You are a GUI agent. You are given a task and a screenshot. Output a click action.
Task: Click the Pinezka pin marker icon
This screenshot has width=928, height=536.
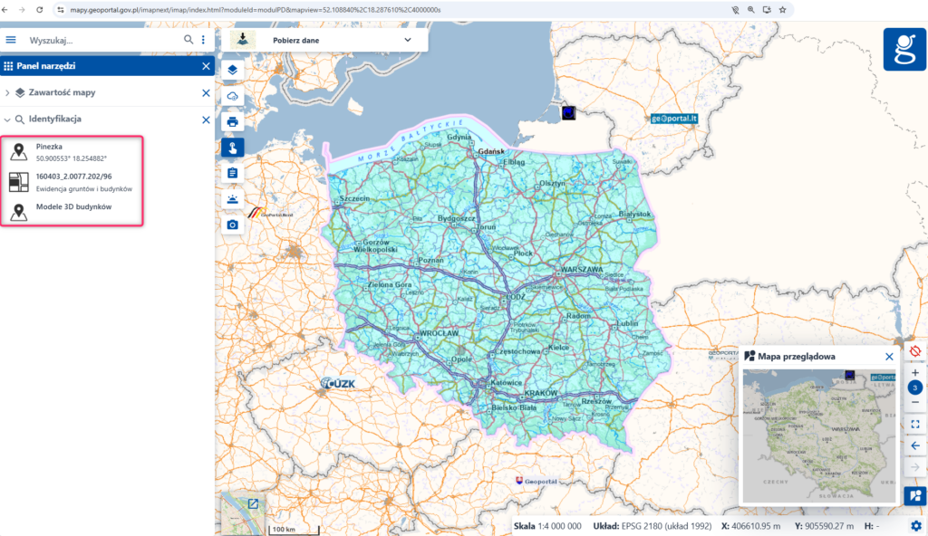point(19,152)
